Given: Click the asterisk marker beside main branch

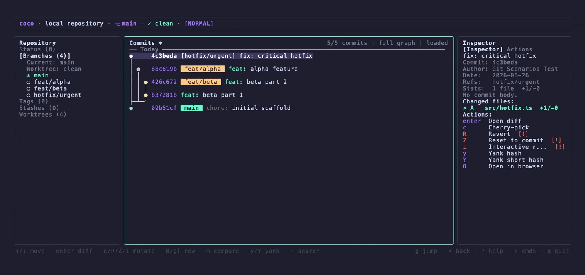Looking at the screenshot, I should [x=28, y=75].
